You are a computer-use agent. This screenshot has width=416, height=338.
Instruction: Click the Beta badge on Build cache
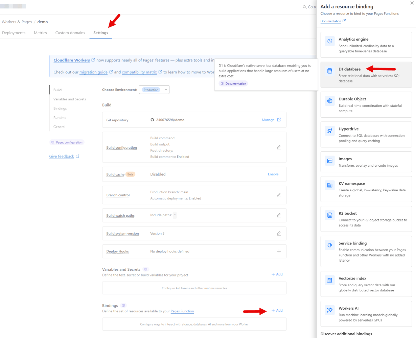coord(131,174)
